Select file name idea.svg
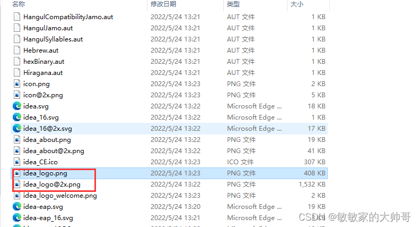The image size is (419, 227). tap(36, 106)
